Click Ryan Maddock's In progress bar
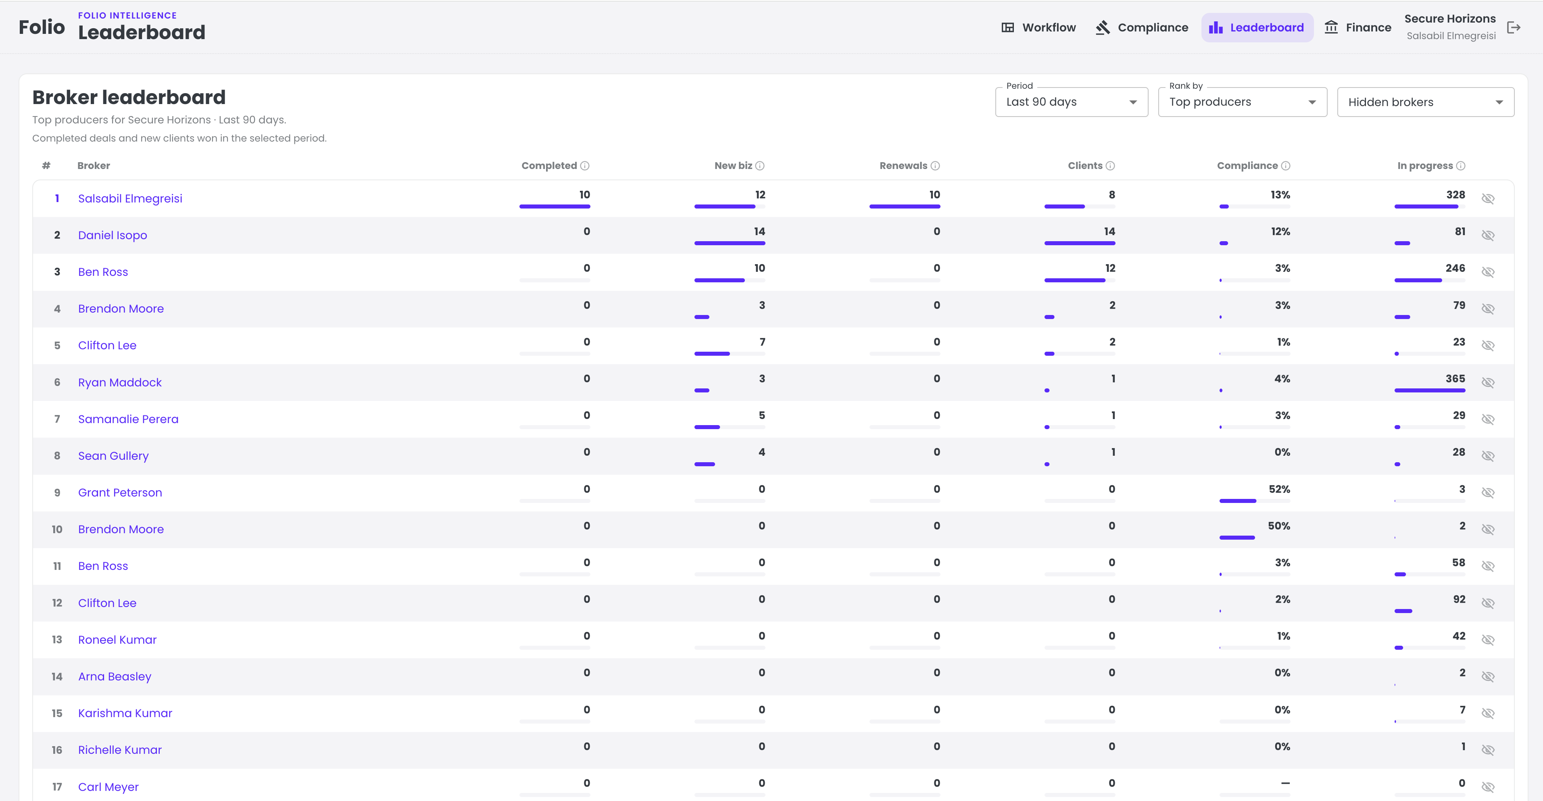The width and height of the screenshot is (1543, 801). (1429, 390)
